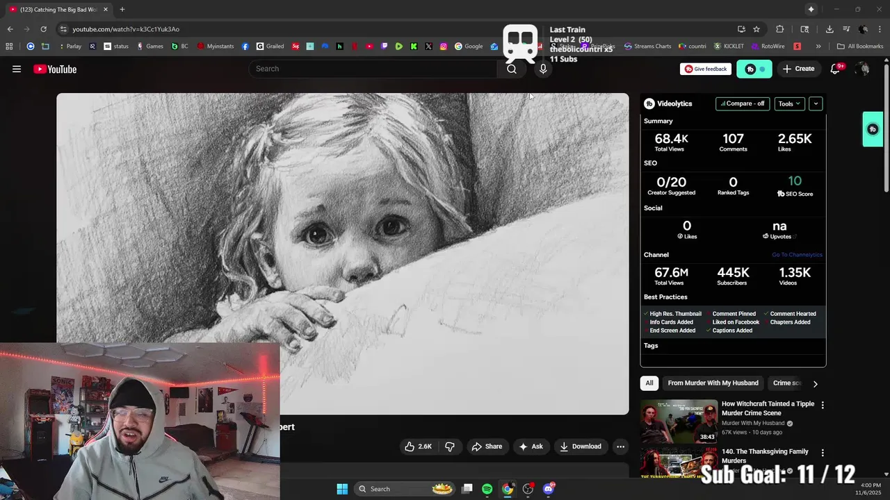Open the Grailed bookmark
Screen dimensions: 890x500
point(270,47)
